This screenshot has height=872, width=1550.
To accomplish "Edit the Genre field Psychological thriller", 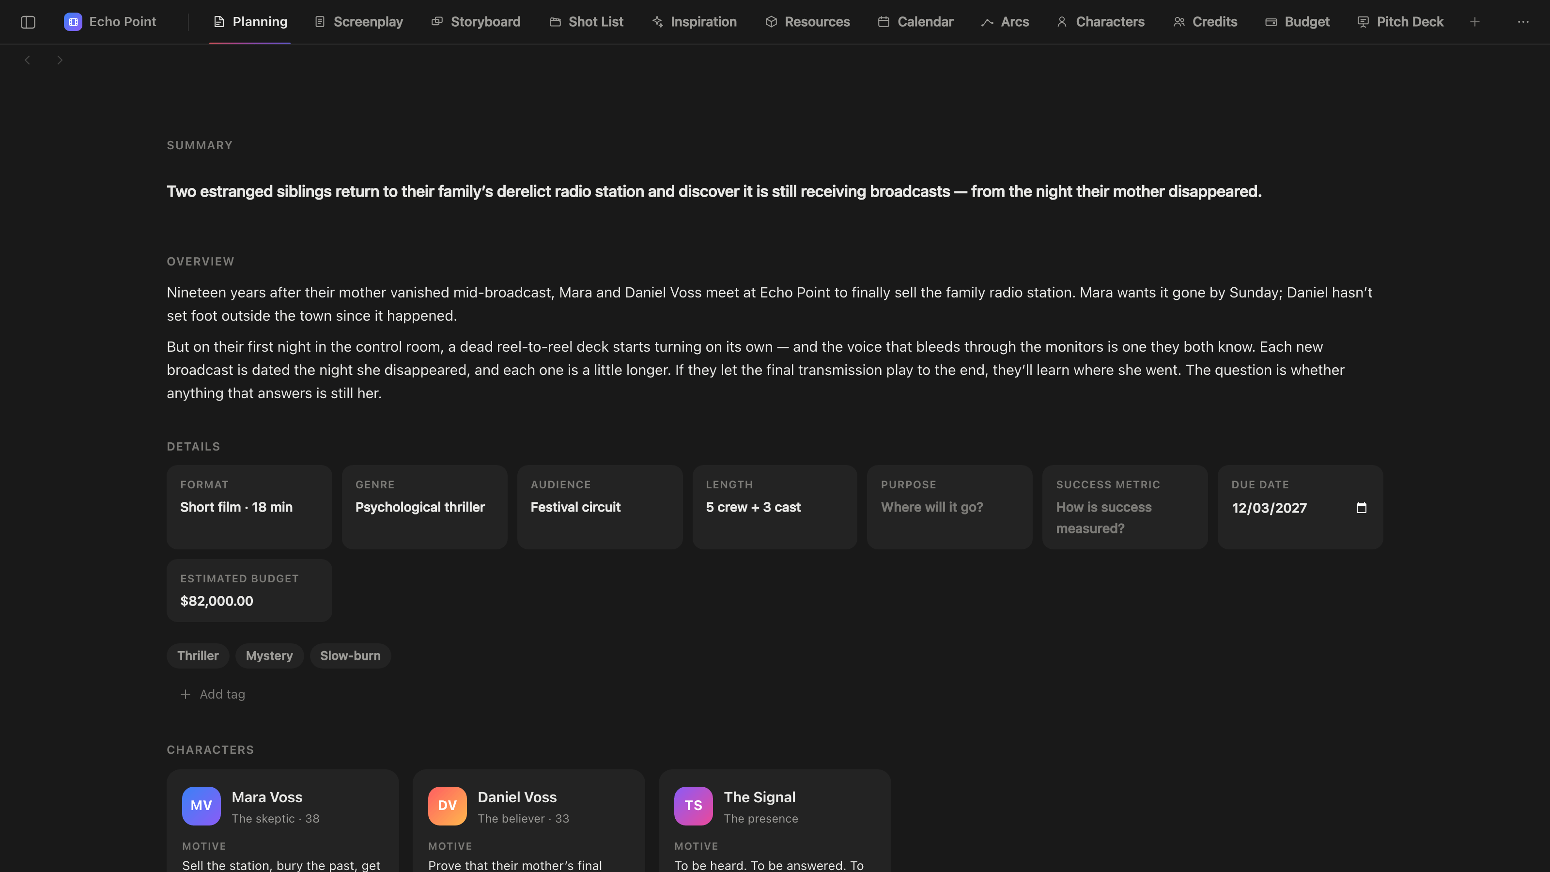I will point(420,507).
